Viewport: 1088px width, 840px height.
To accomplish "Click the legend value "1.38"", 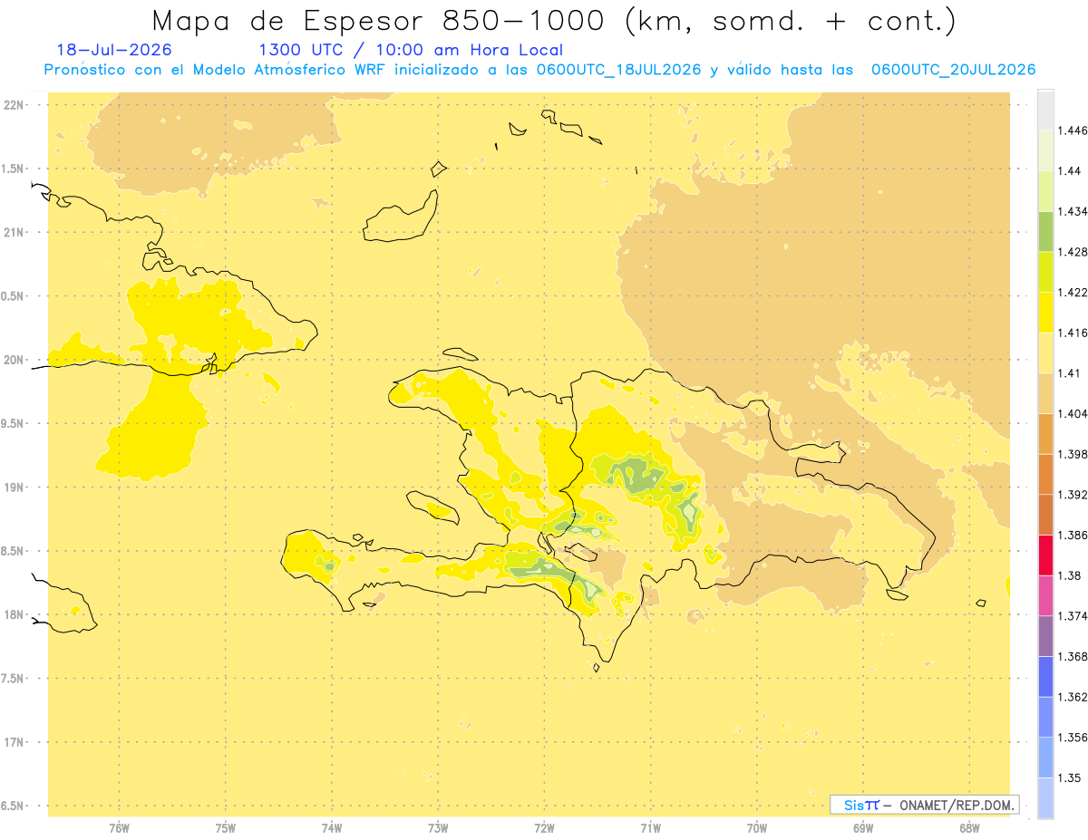I will click(1068, 575).
